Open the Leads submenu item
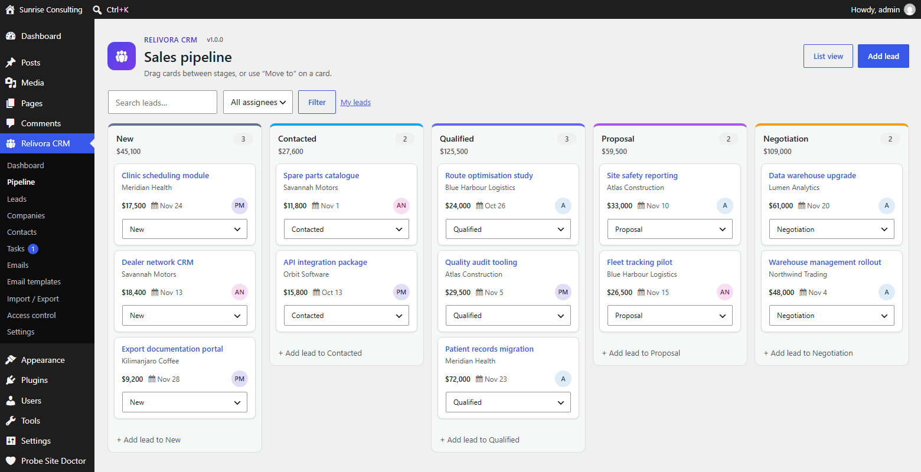The image size is (921, 472). 17,199
